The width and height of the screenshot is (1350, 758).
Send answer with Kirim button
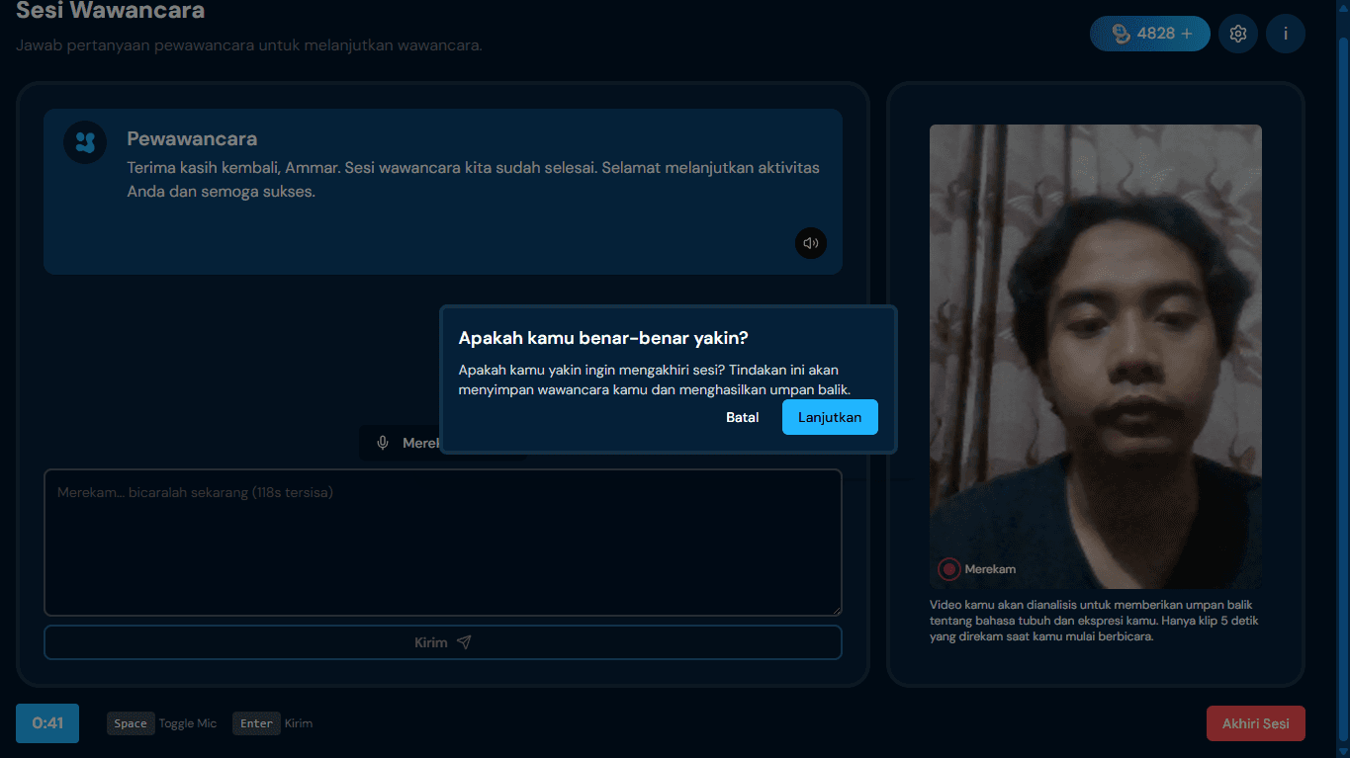443,642
